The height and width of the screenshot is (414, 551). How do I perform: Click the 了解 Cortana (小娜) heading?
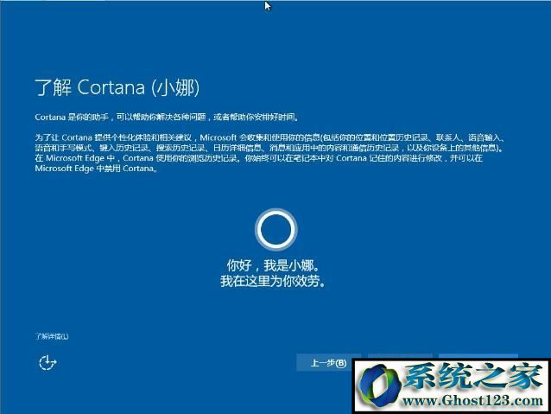(117, 87)
